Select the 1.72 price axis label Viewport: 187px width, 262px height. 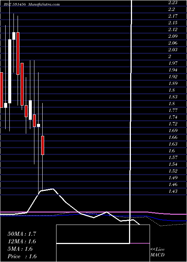coord(173,124)
